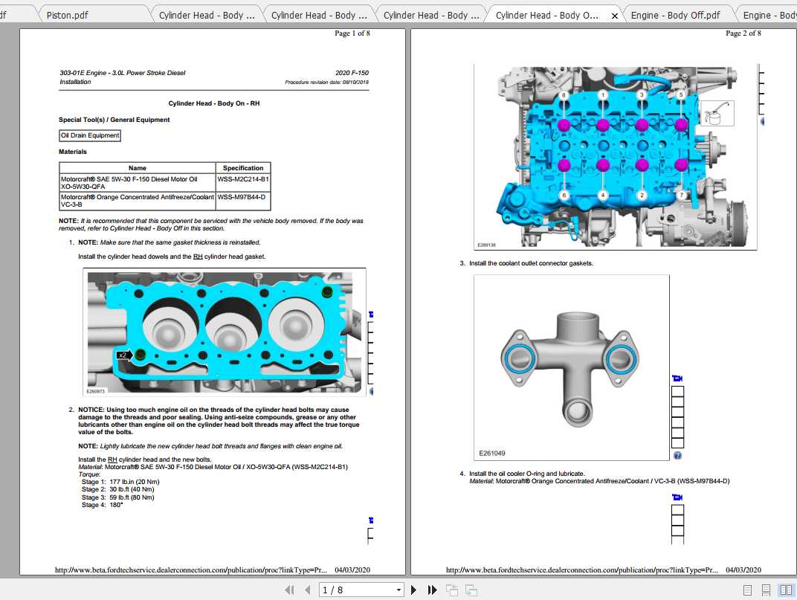
Task: Click the 'Special Tool(s) / General Equipment' heading
Action: (x=114, y=120)
